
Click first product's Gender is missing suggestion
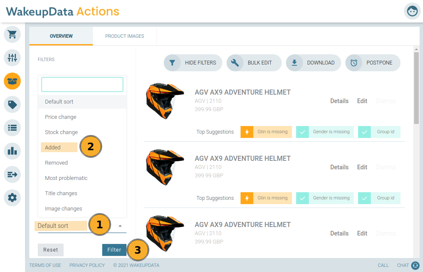pos(325,132)
